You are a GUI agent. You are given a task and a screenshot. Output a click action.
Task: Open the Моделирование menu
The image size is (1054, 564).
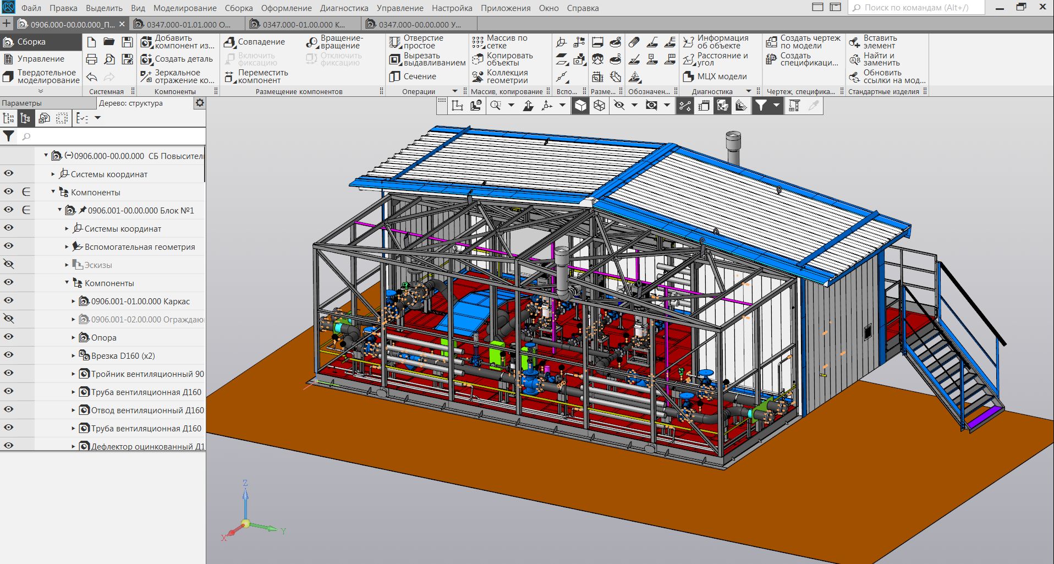coord(185,8)
